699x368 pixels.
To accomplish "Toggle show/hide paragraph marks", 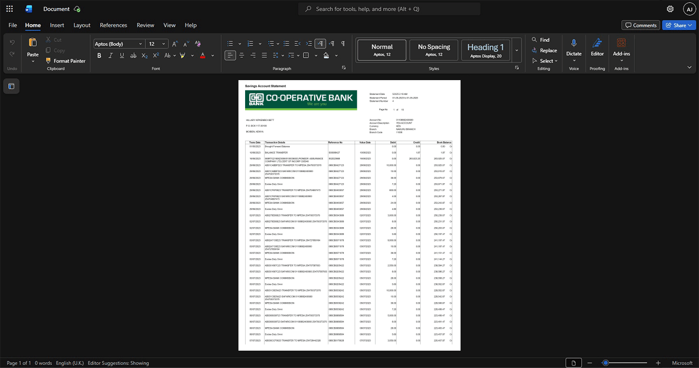I will pos(343,44).
